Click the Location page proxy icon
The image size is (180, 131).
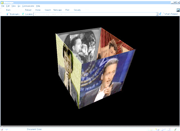23,14
